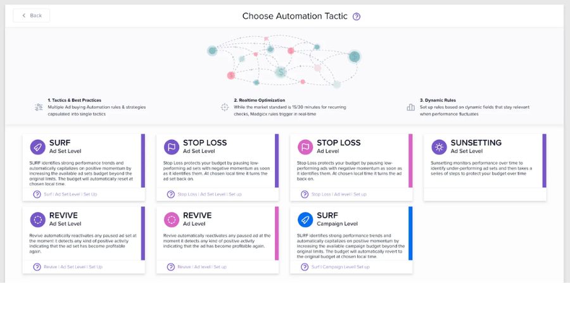570x315 pixels.
Task: Click the help icon beside Surf Ad Set Level Set Up
Action: pos(37,194)
